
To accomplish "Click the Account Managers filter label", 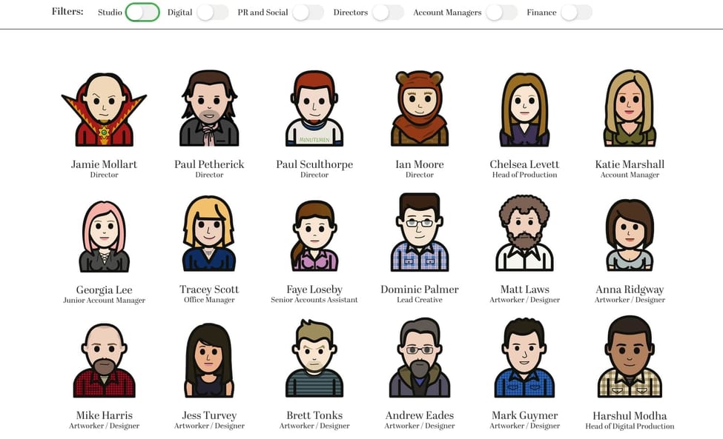I will tap(447, 13).
